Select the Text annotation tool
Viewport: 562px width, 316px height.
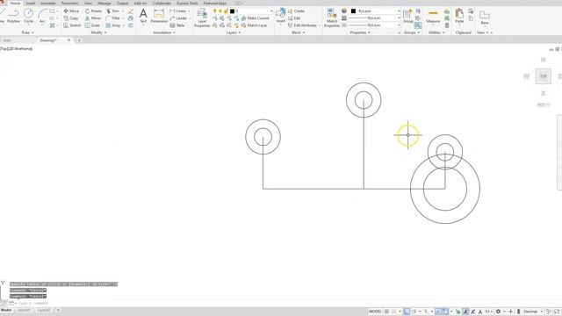coord(143,17)
